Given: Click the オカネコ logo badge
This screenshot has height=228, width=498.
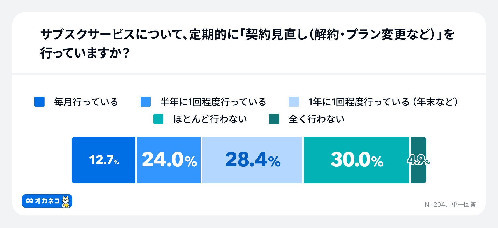Looking at the screenshot, I should [x=47, y=201].
